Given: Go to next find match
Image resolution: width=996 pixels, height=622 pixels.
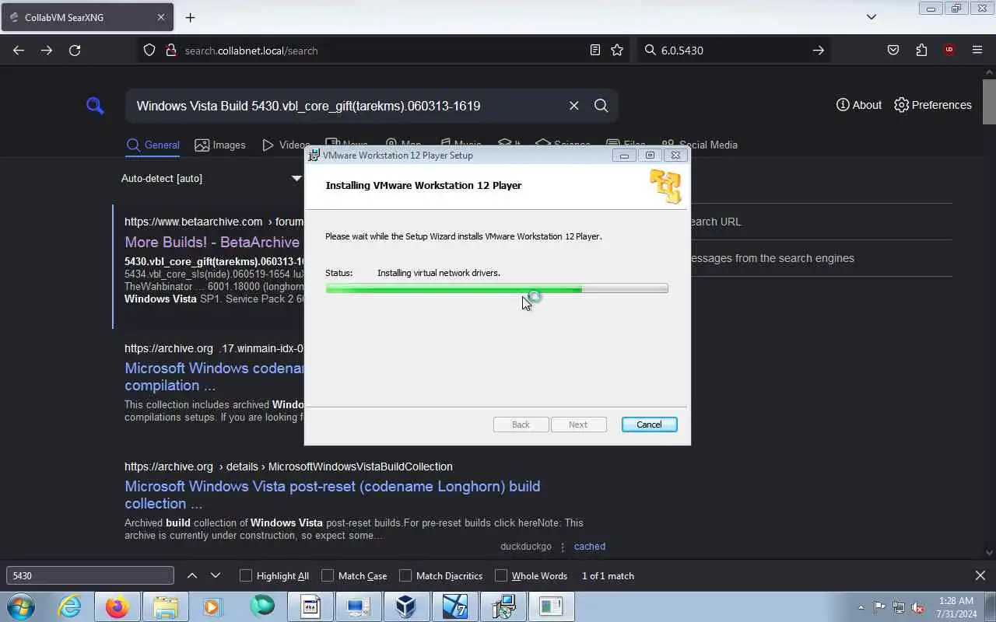Looking at the screenshot, I should 216,576.
